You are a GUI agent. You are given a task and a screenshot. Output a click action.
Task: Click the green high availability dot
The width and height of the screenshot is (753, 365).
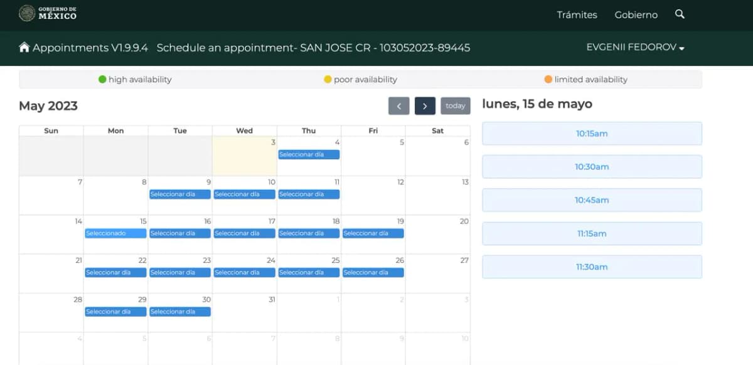(102, 80)
